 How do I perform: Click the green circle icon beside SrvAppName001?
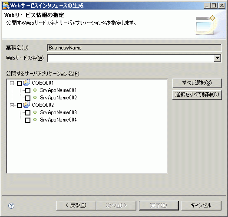tap(35, 90)
